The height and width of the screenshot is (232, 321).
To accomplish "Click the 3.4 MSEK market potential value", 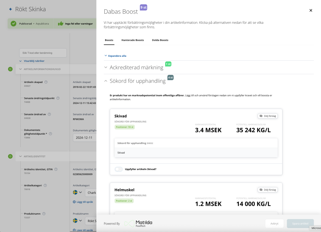I will tap(208, 130).
